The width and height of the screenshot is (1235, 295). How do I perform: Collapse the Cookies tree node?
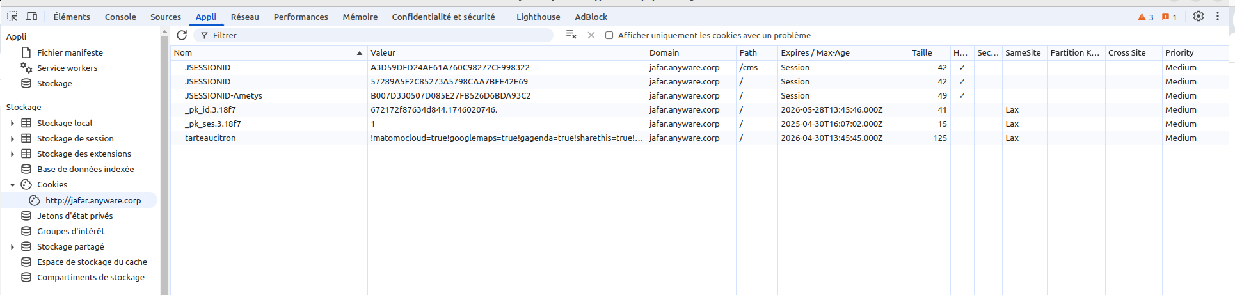[12, 184]
